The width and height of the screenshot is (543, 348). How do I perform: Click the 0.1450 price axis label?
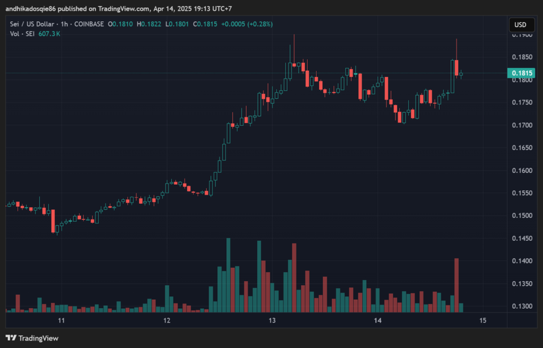tap(522, 239)
